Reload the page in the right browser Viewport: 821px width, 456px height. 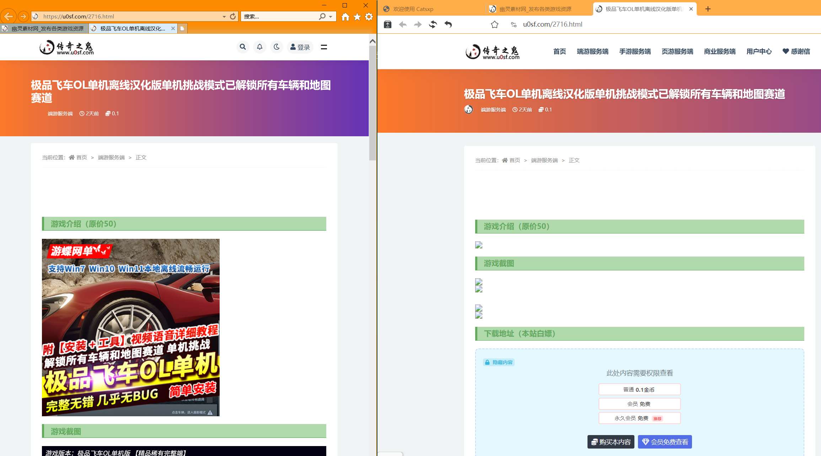[x=433, y=24]
